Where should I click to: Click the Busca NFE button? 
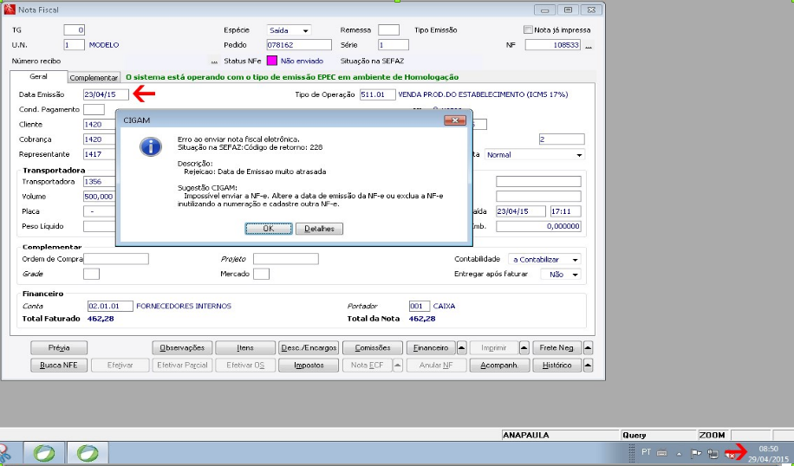[x=59, y=365]
